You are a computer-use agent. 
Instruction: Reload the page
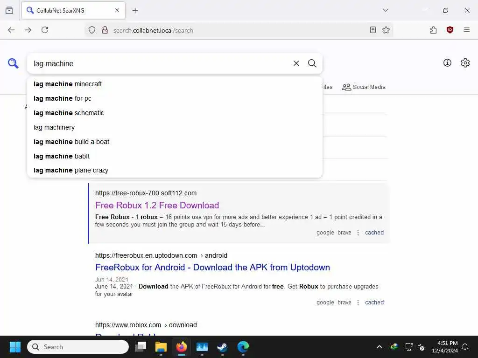(x=45, y=30)
